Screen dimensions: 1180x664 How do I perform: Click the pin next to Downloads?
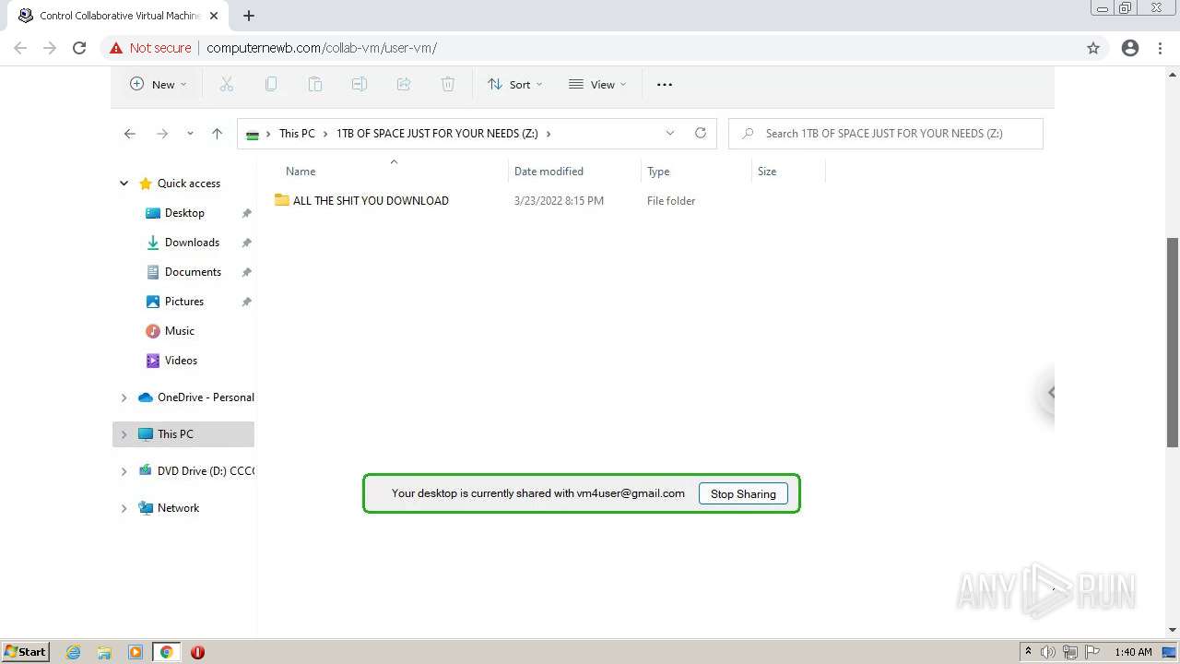tap(247, 243)
